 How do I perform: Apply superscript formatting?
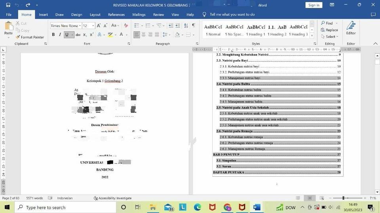(x=91, y=35)
